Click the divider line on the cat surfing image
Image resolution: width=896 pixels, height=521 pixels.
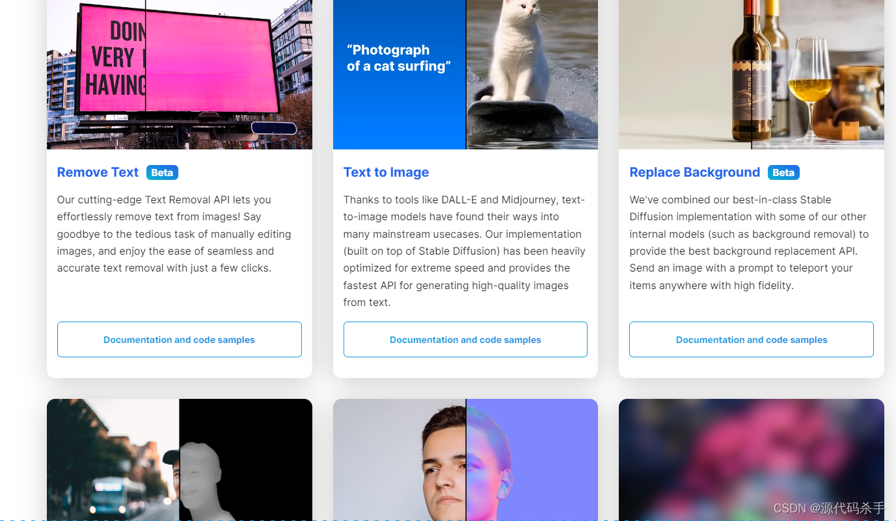pos(466,75)
